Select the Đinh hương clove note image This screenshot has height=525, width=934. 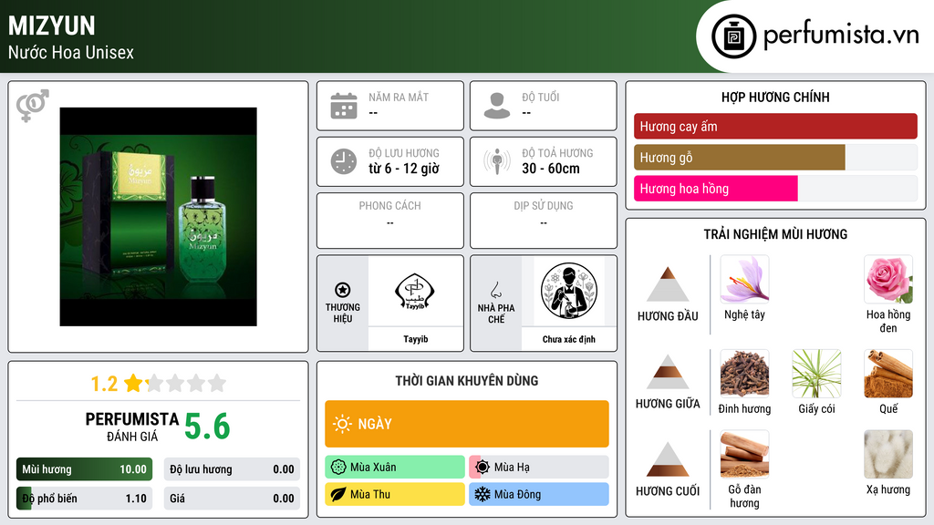[x=744, y=373]
